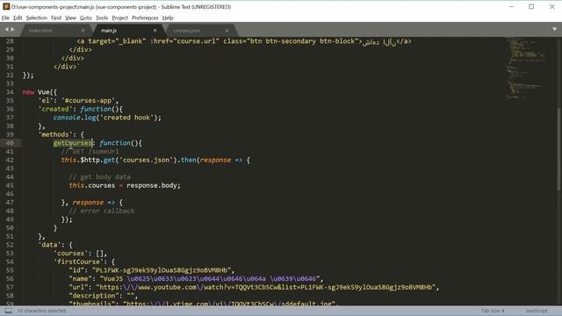Click the 'firstCourse' key on line 54
This screenshot has width=562, height=316.
pyautogui.click(x=78, y=262)
